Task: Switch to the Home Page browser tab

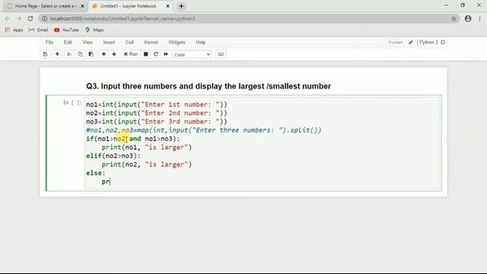Action: tap(45, 6)
